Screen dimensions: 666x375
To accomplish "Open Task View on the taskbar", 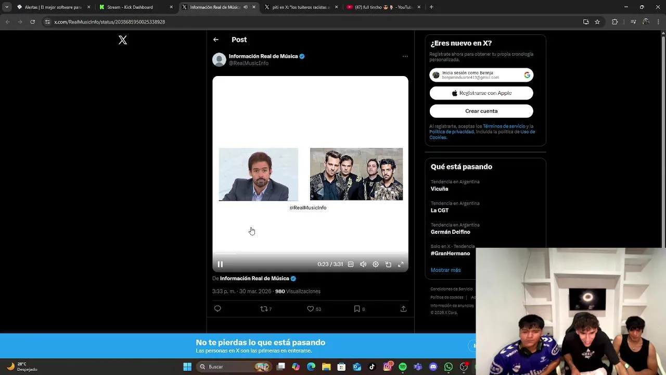I will point(281,367).
